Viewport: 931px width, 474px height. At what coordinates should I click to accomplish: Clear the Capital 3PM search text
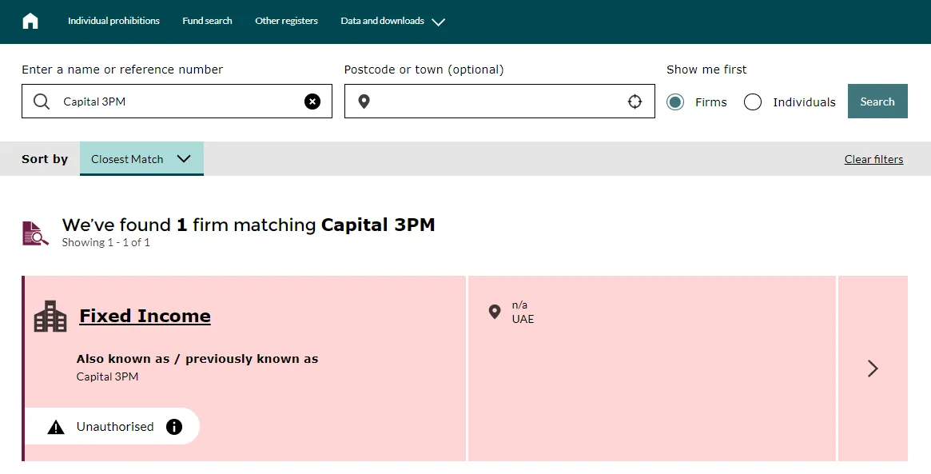(312, 102)
